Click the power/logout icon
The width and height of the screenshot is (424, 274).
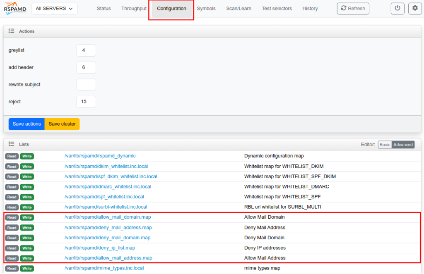coord(397,8)
